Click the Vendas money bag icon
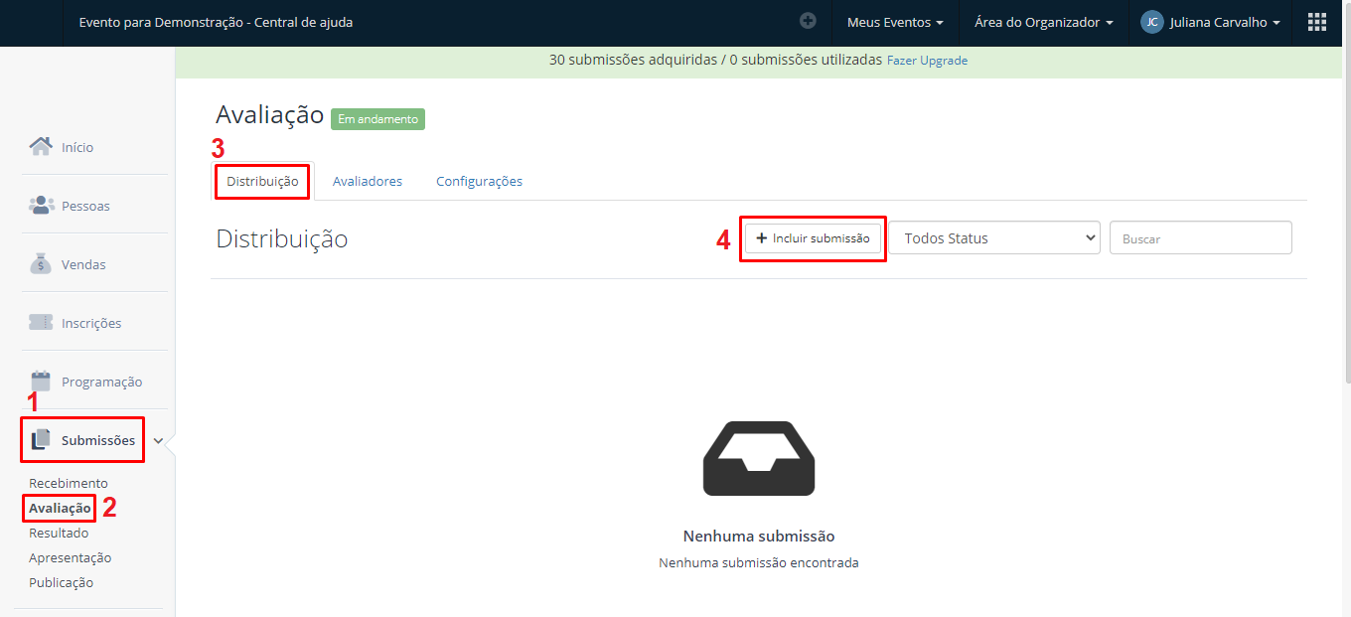The width and height of the screenshot is (1351, 617). 41,263
